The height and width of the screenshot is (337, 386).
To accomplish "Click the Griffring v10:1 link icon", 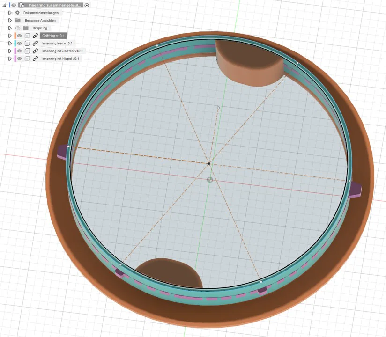I will pyautogui.click(x=35, y=36).
